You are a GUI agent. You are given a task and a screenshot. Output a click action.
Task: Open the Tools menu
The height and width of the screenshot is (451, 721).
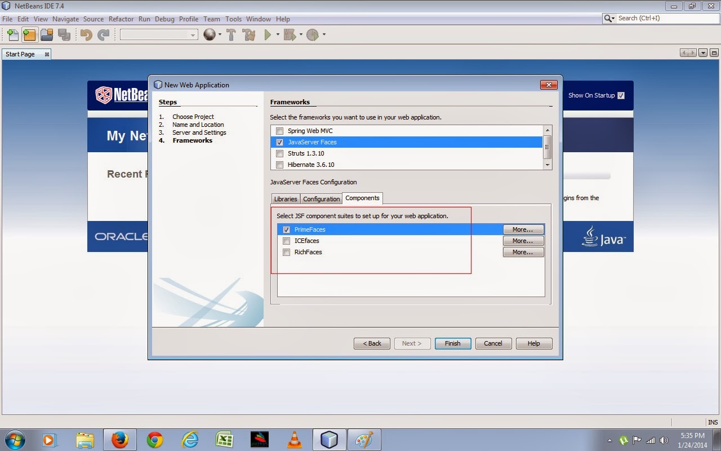coord(233,19)
